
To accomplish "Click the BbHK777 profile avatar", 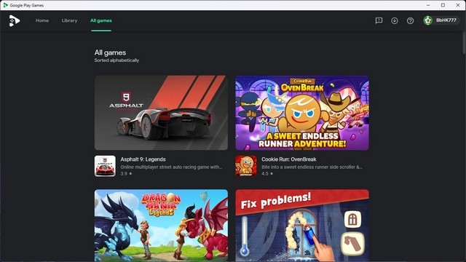I will pos(428,20).
